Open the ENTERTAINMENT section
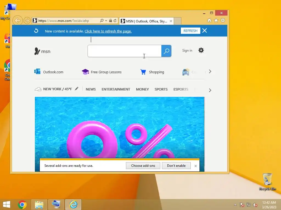281x210 pixels. pyautogui.click(x=116, y=89)
